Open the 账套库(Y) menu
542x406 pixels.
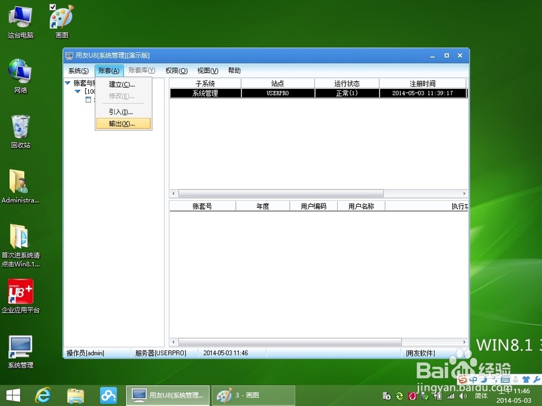tap(141, 70)
